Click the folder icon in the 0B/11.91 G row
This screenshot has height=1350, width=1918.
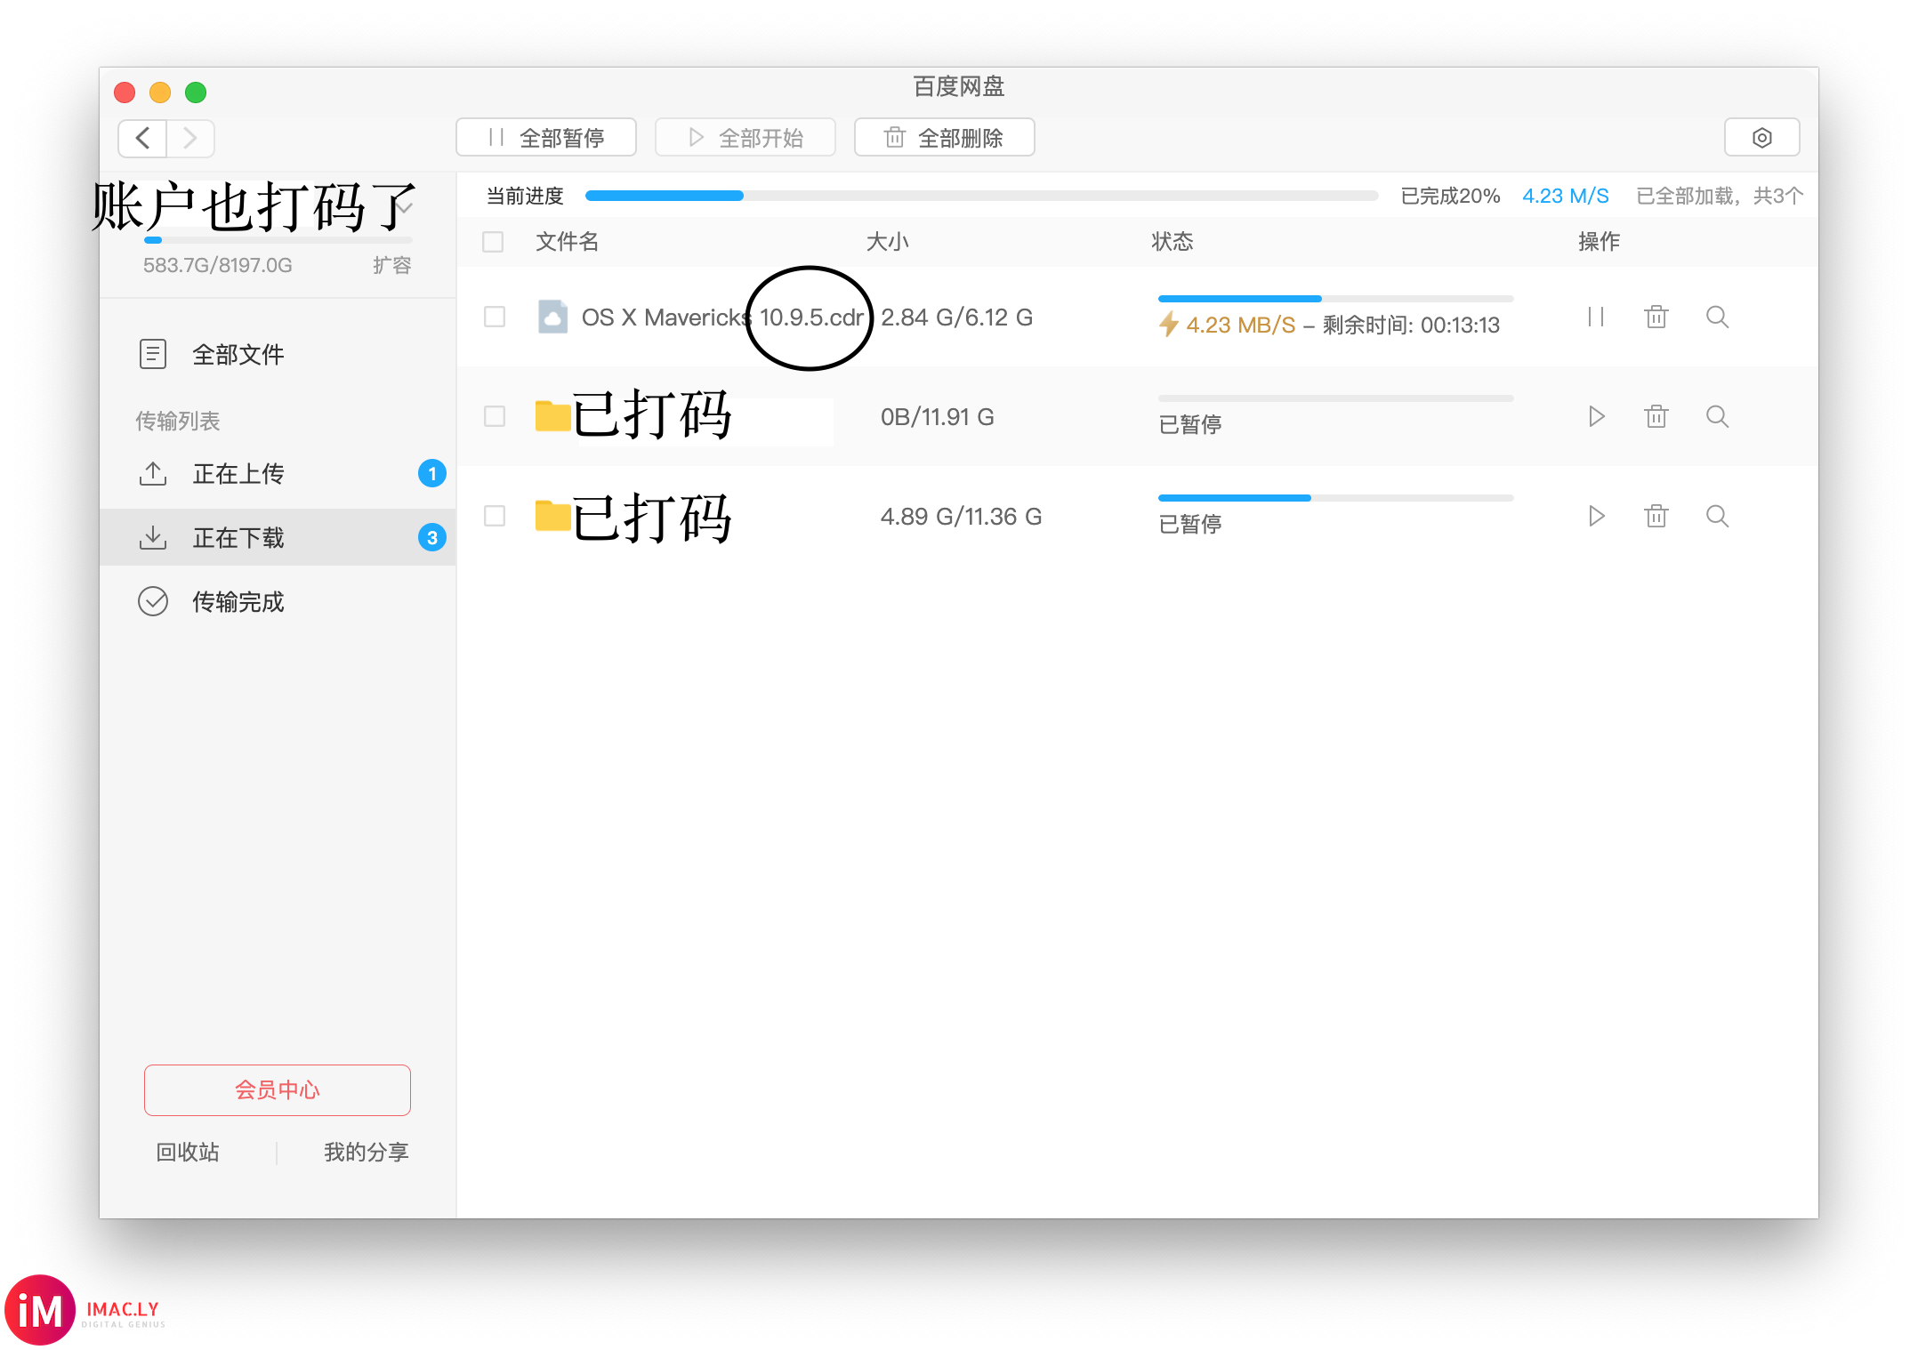pyautogui.click(x=552, y=416)
